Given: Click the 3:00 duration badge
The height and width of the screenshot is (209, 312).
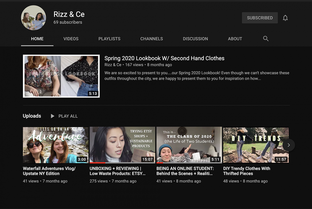Looking at the screenshot, I should [x=82, y=159].
